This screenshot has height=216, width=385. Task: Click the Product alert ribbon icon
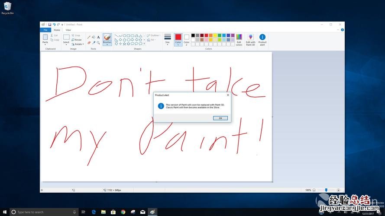(x=262, y=39)
